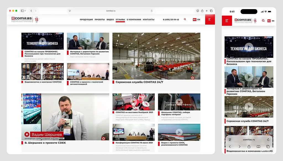Open Downloads icon in desktop Safari toolbar

coord(198,11)
